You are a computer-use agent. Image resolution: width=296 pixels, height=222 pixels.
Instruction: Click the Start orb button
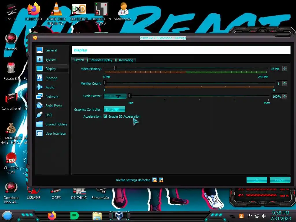click(7, 216)
